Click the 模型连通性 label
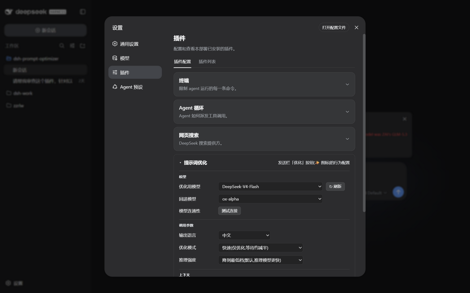This screenshot has height=293, width=470. point(190,211)
